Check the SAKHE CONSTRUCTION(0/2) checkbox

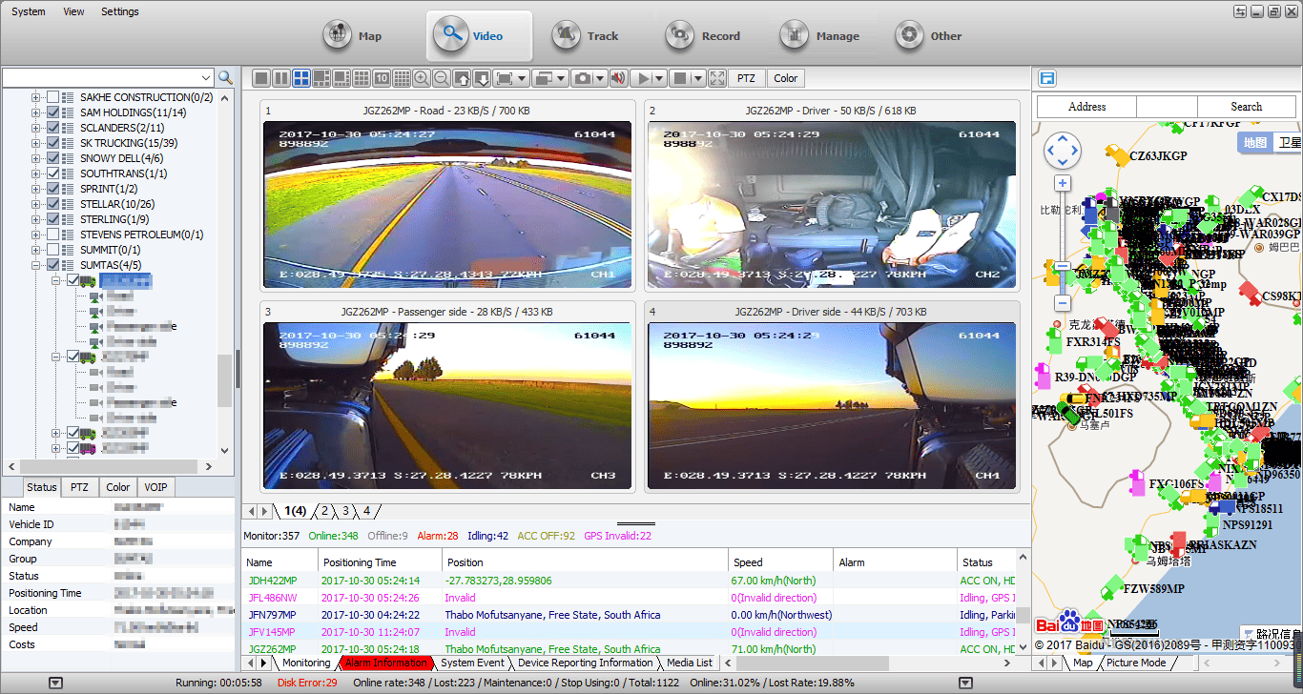(52, 97)
